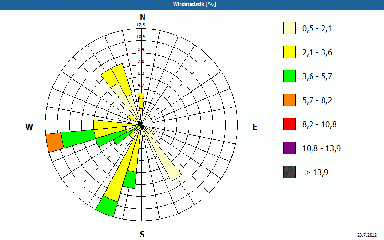Click the red 8,2 - 10,8 legend swatch
This screenshot has width=384, height=240.
point(289,124)
